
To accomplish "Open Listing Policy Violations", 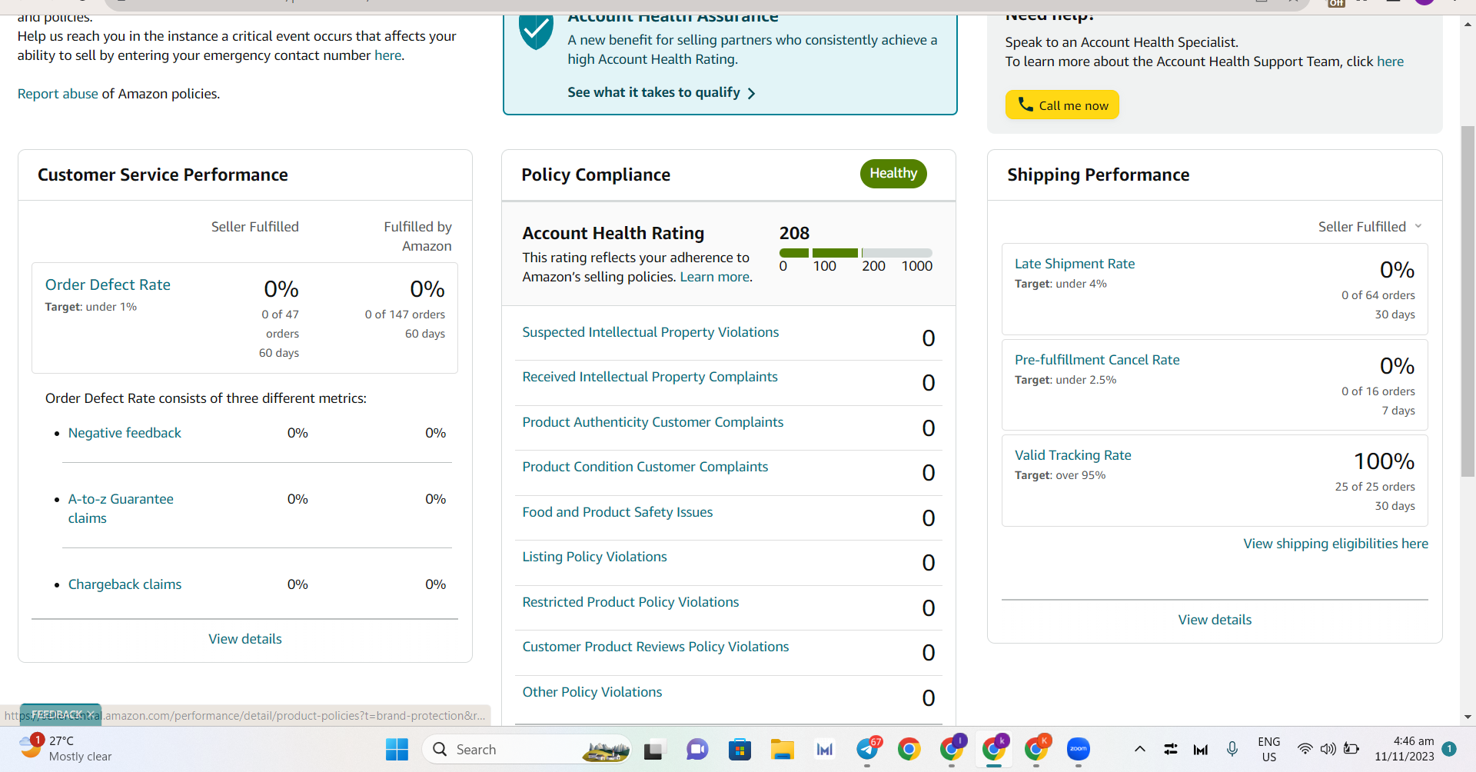I will [594, 557].
